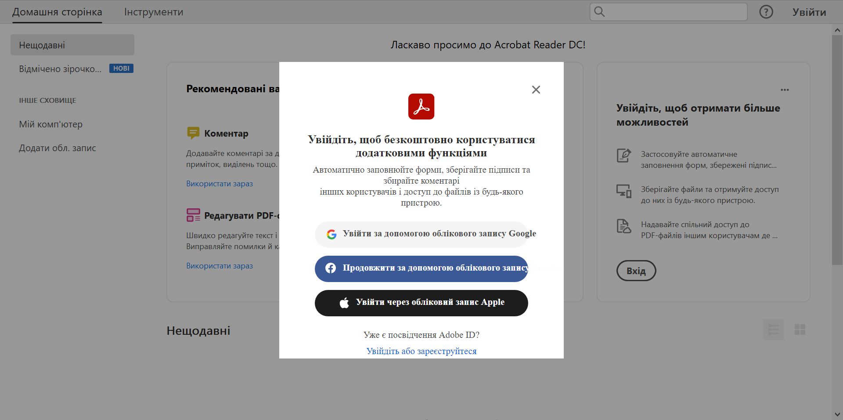843x420 pixels.
Task: Switch to the Інструменти tab
Action: [153, 12]
